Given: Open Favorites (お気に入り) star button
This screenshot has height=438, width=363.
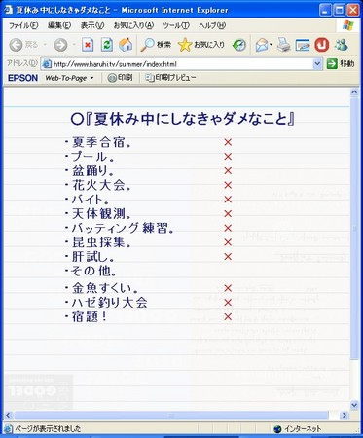Looking at the screenshot, I should coord(201,45).
